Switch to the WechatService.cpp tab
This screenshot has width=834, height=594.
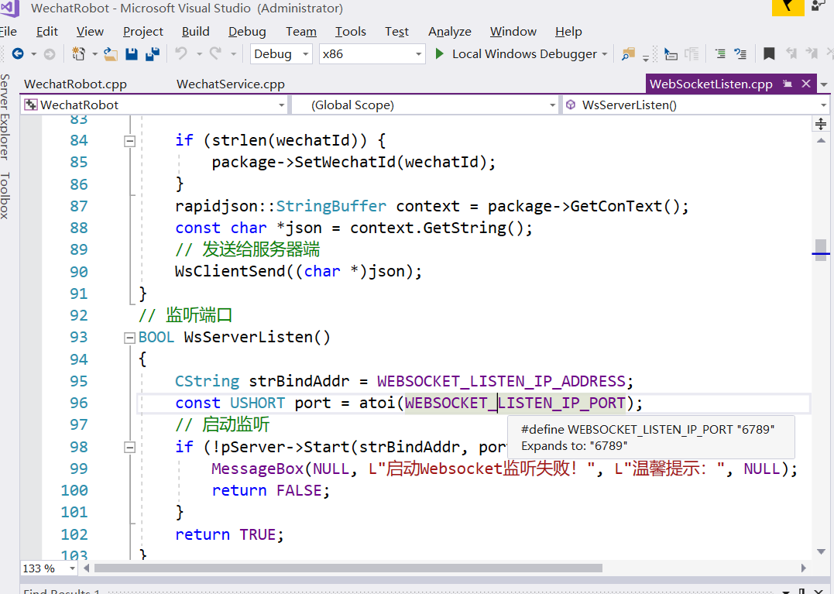pyautogui.click(x=231, y=84)
